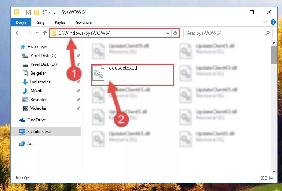Open the Dosya file menu tab
The width and height of the screenshot is (282, 191).
pyautogui.click(x=21, y=22)
